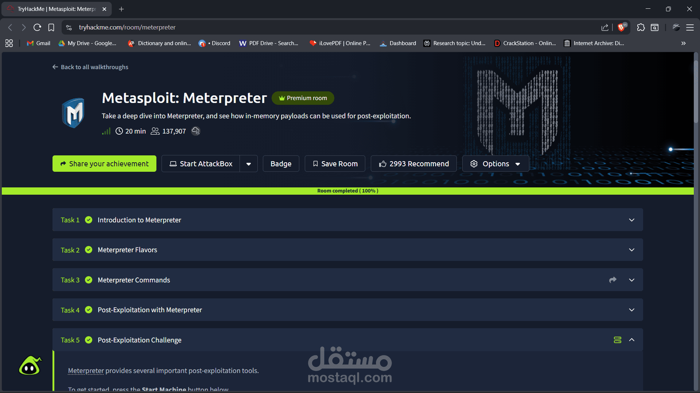Open the Dashboard bookmark
700x393 pixels.
click(397, 43)
